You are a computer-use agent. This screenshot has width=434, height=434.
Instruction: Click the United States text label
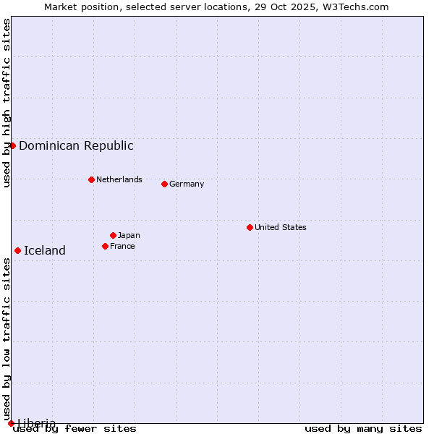(281, 227)
